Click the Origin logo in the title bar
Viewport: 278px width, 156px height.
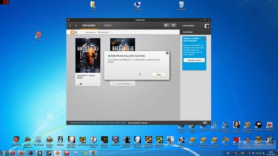click(68, 20)
